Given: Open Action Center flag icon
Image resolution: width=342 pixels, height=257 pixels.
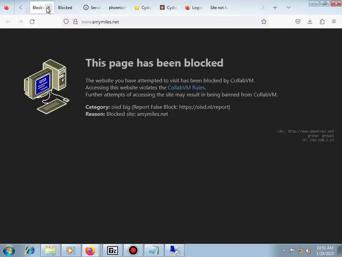Looking at the screenshot, I should click(292, 251).
